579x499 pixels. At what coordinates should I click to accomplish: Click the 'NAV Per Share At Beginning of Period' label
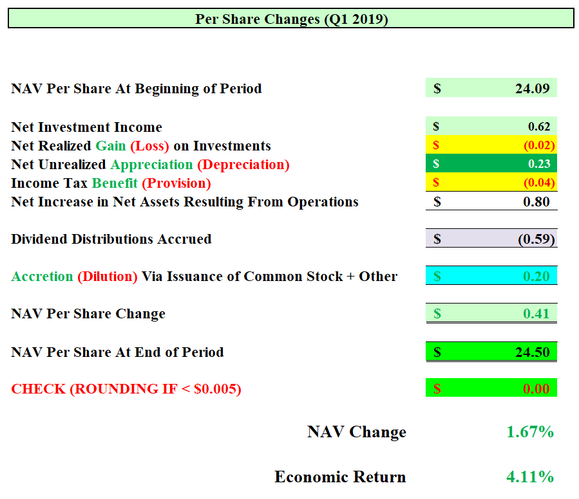pos(137,89)
